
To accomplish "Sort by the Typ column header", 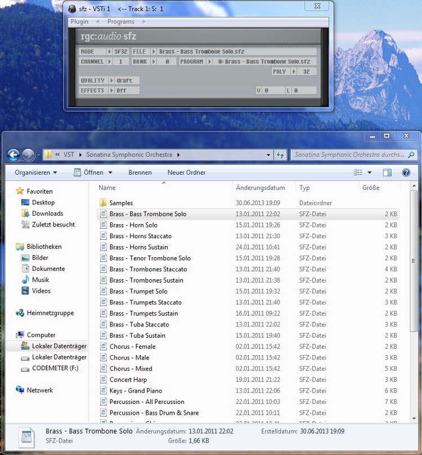I will pos(304,188).
